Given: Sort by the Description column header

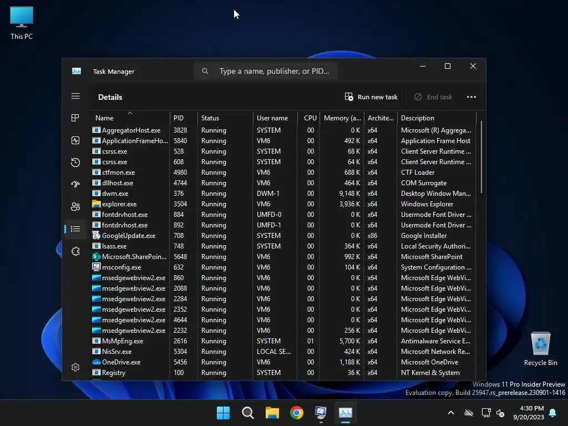Looking at the screenshot, I should (x=437, y=118).
